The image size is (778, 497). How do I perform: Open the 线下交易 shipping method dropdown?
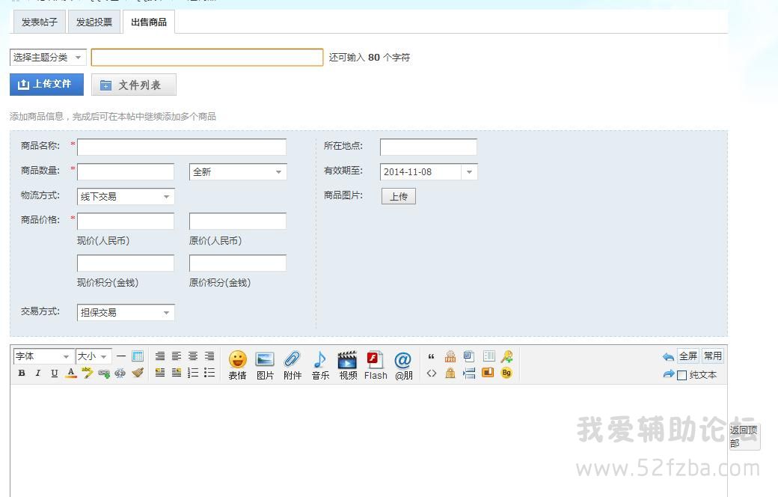click(x=126, y=197)
